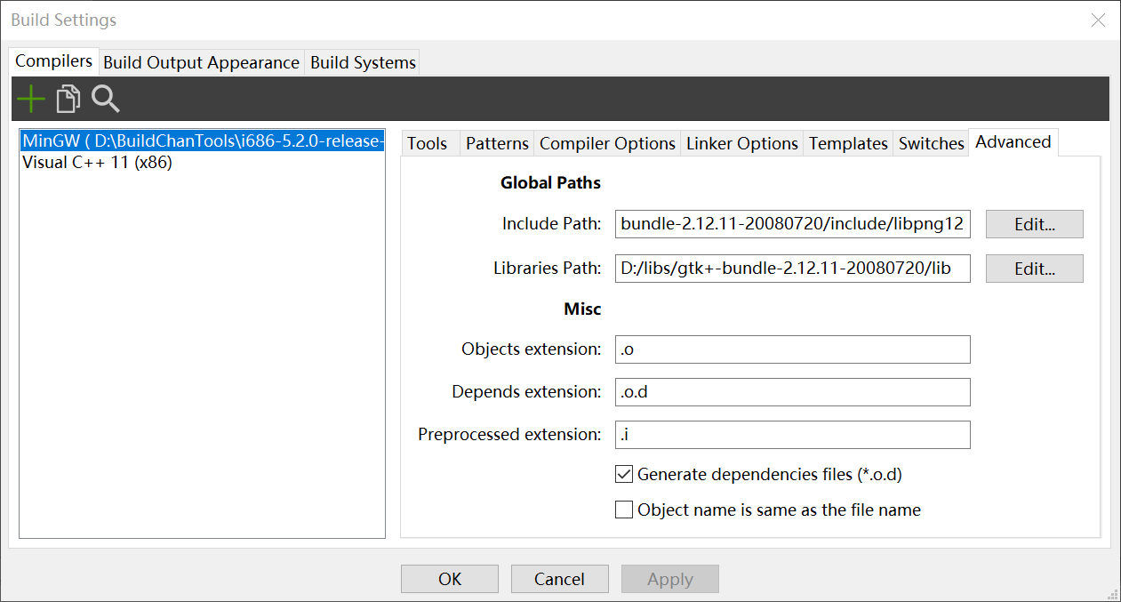This screenshot has height=602, width=1121.
Task: Click Edit button next to Include Path
Action: tap(1034, 224)
